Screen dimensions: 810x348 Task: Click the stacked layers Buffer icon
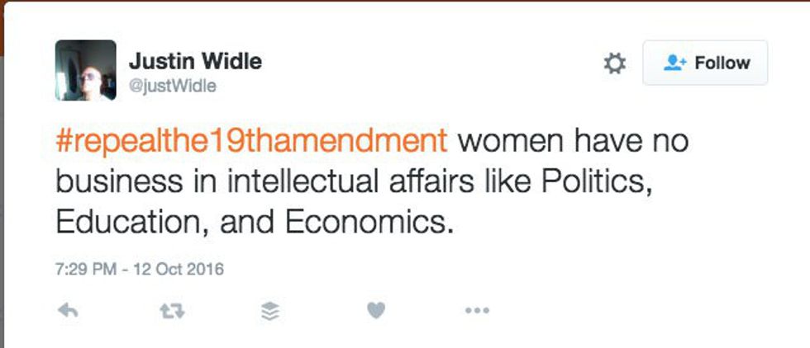(x=270, y=311)
